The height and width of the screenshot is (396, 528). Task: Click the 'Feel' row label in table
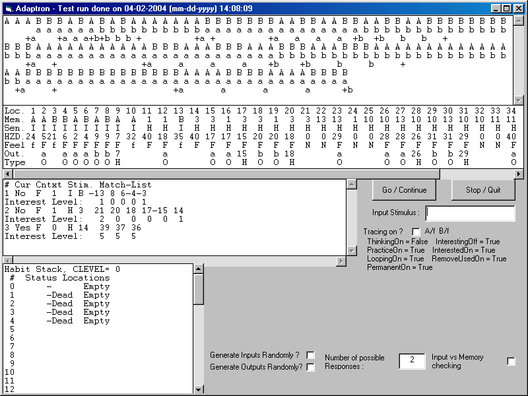click(15, 145)
